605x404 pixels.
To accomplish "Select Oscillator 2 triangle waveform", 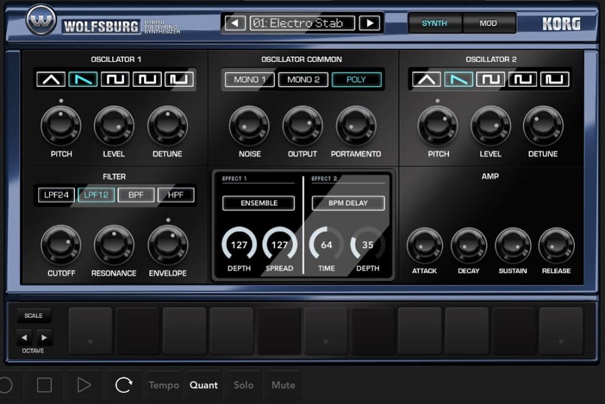I will pyautogui.click(x=427, y=80).
